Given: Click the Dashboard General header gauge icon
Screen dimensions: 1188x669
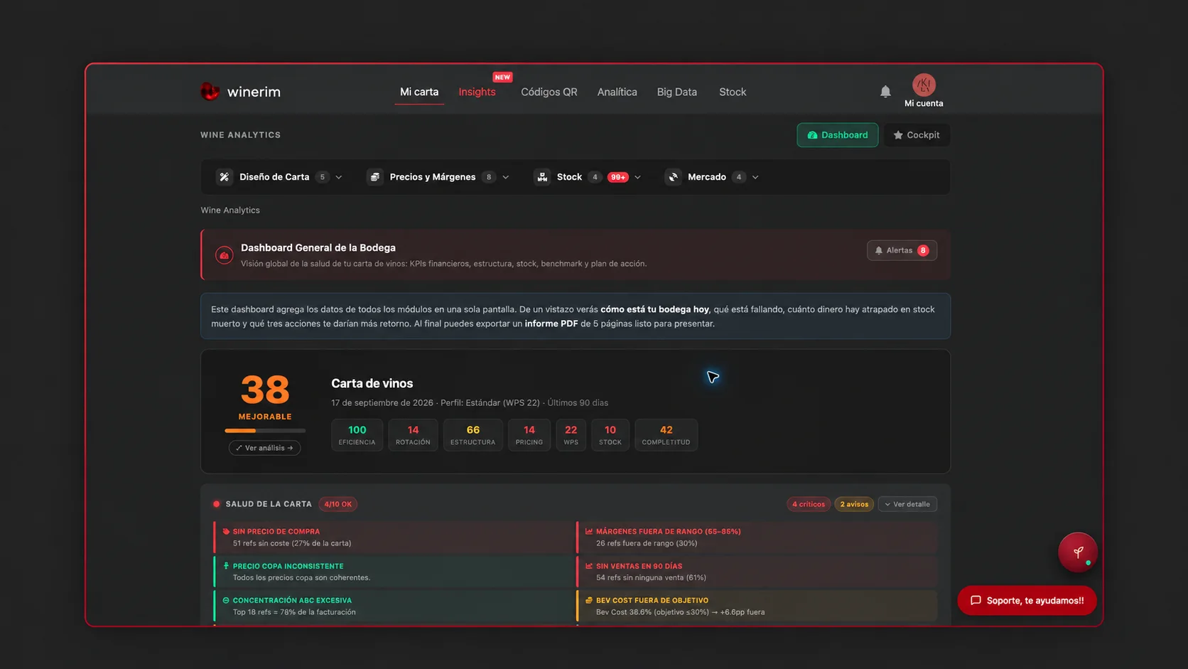Looking at the screenshot, I should coord(224,255).
